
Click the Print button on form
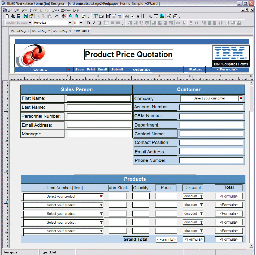(x=91, y=69)
